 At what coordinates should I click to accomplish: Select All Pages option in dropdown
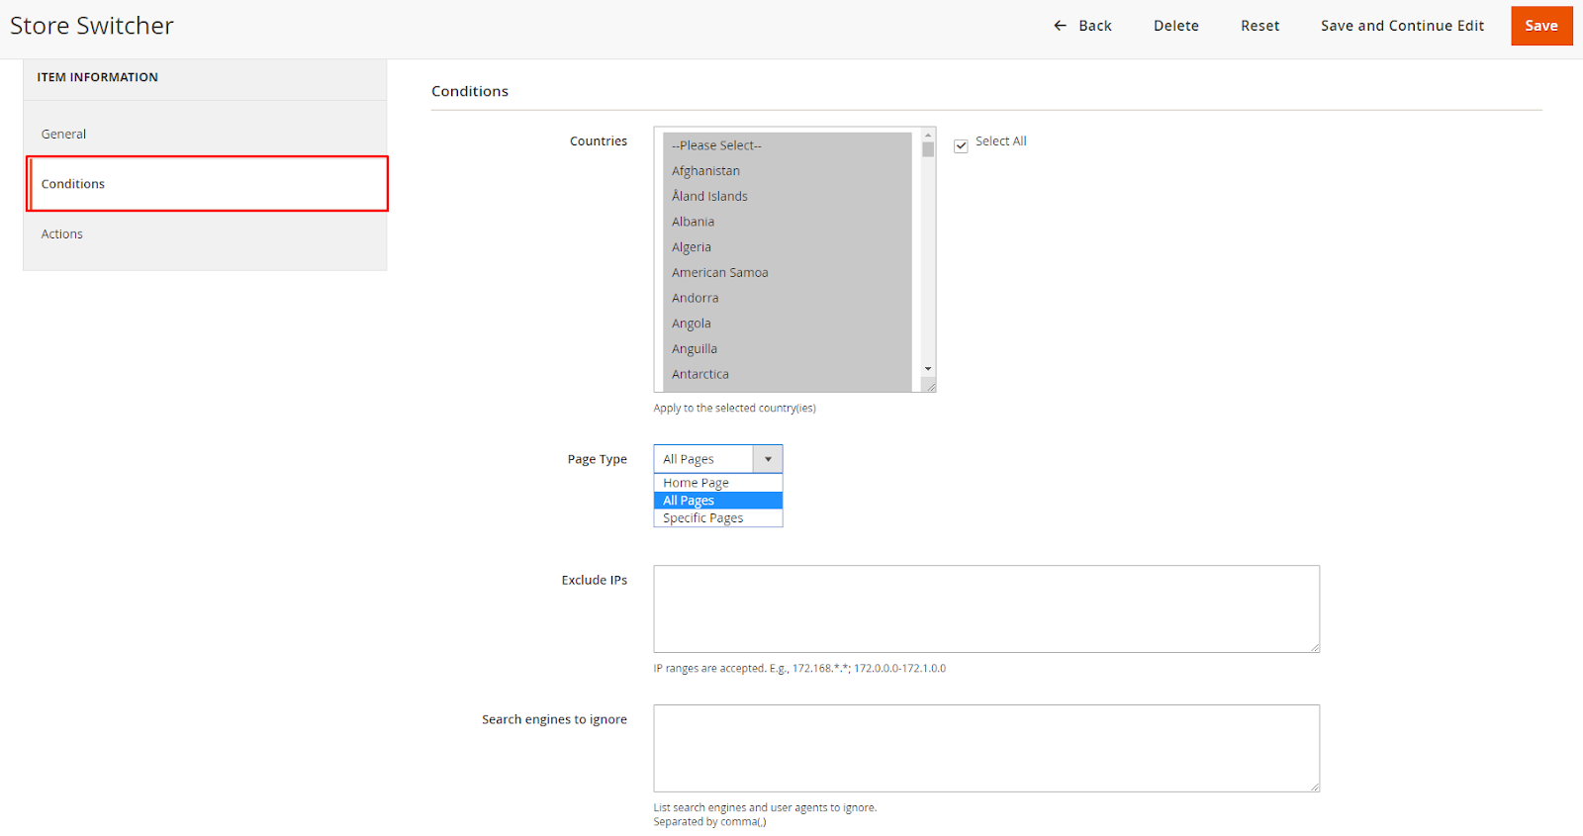689,501
